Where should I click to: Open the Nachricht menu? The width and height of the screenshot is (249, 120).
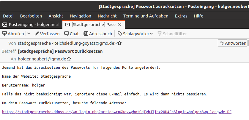pyautogui.click(x=107, y=16)
